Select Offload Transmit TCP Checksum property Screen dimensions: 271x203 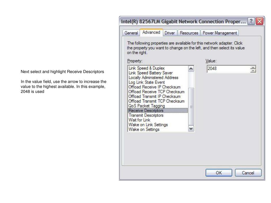tap(158, 101)
